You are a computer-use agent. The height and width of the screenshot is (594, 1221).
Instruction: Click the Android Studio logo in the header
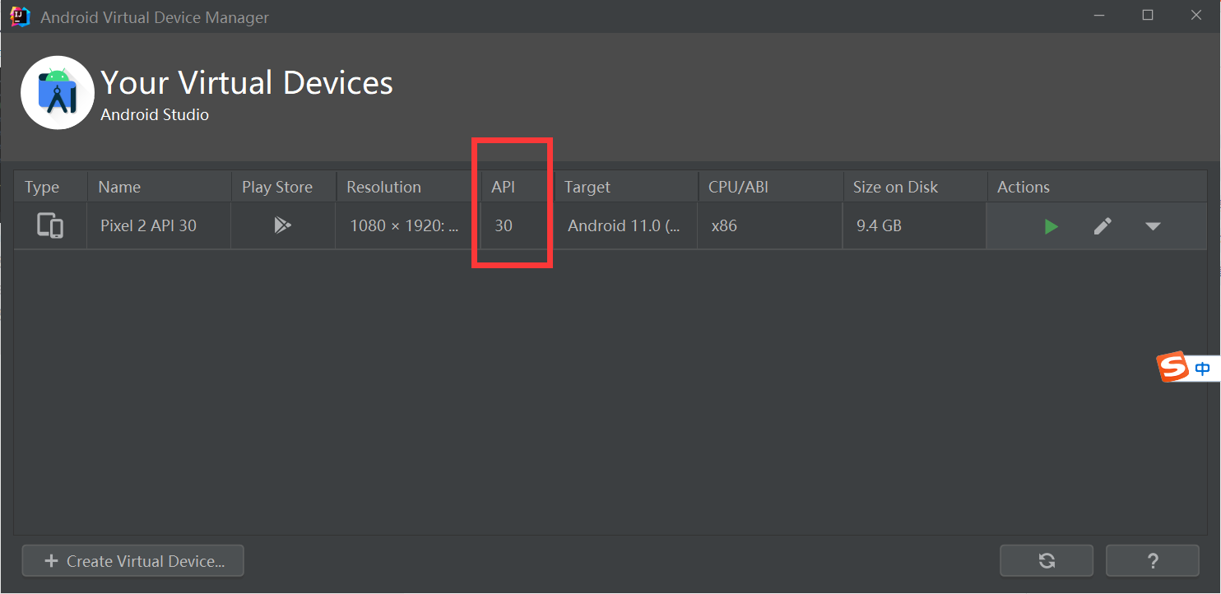click(x=57, y=92)
